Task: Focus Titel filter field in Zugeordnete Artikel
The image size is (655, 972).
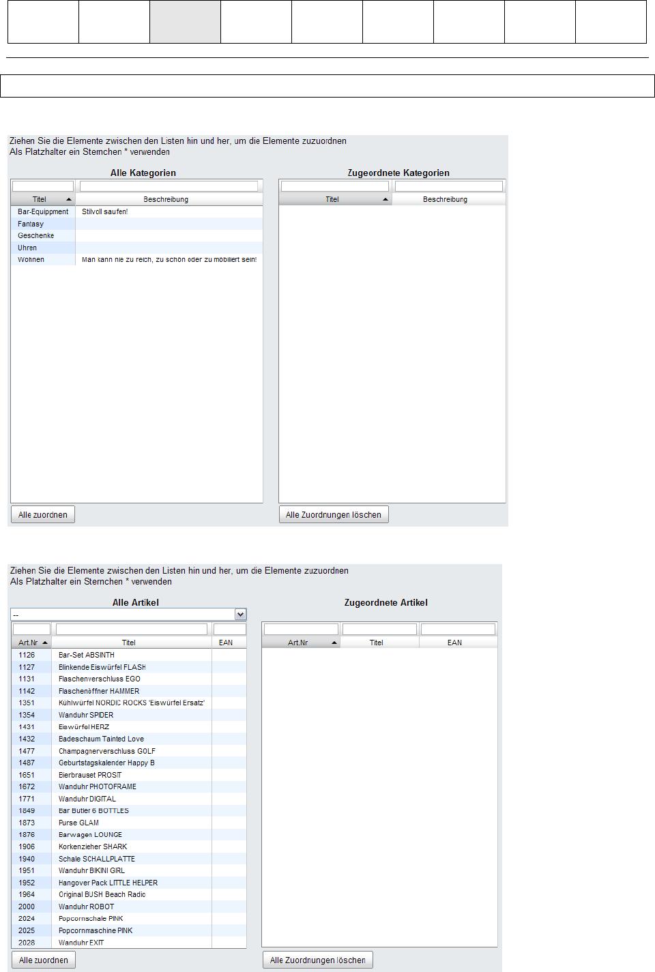Action: [379, 629]
